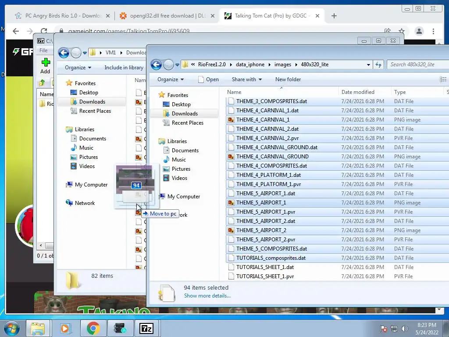Open recent locations dropdown beside front Explorer's Forward arrow

click(x=177, y=65)
